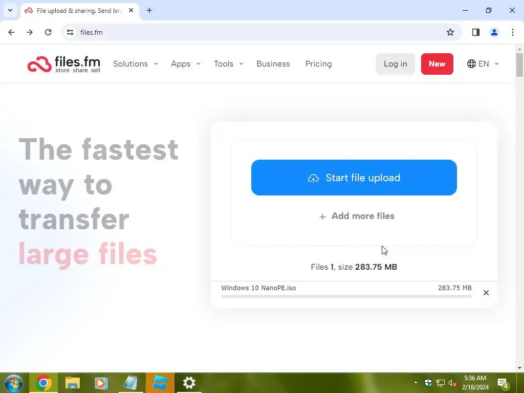Click Add more files
Image resolution: width=524 pixels, height=393 pixels.
(357, 216)
